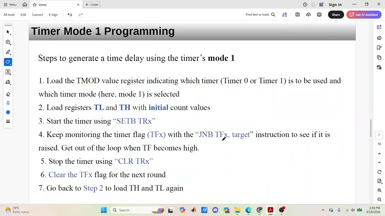Open File Explorer from the taskbar
The image size is (385, 216).
point(237,210)
